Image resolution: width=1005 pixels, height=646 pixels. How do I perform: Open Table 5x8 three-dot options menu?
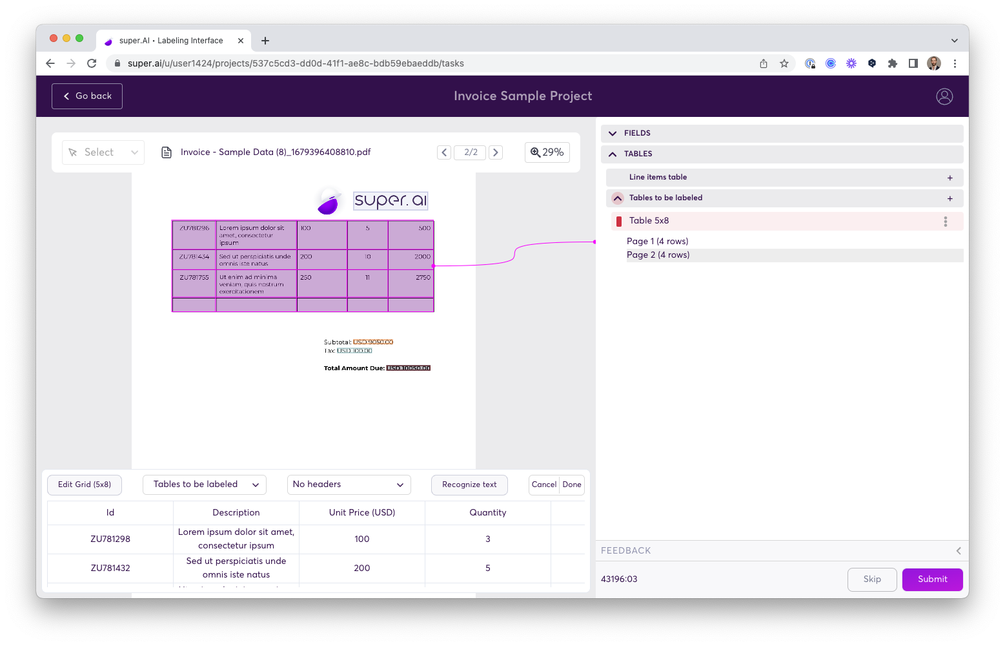coord(946,222)
